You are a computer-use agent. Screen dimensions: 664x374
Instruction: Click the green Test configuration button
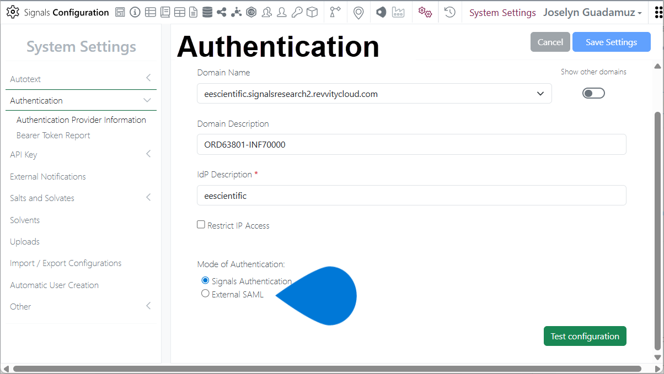(x=585, y=336)
